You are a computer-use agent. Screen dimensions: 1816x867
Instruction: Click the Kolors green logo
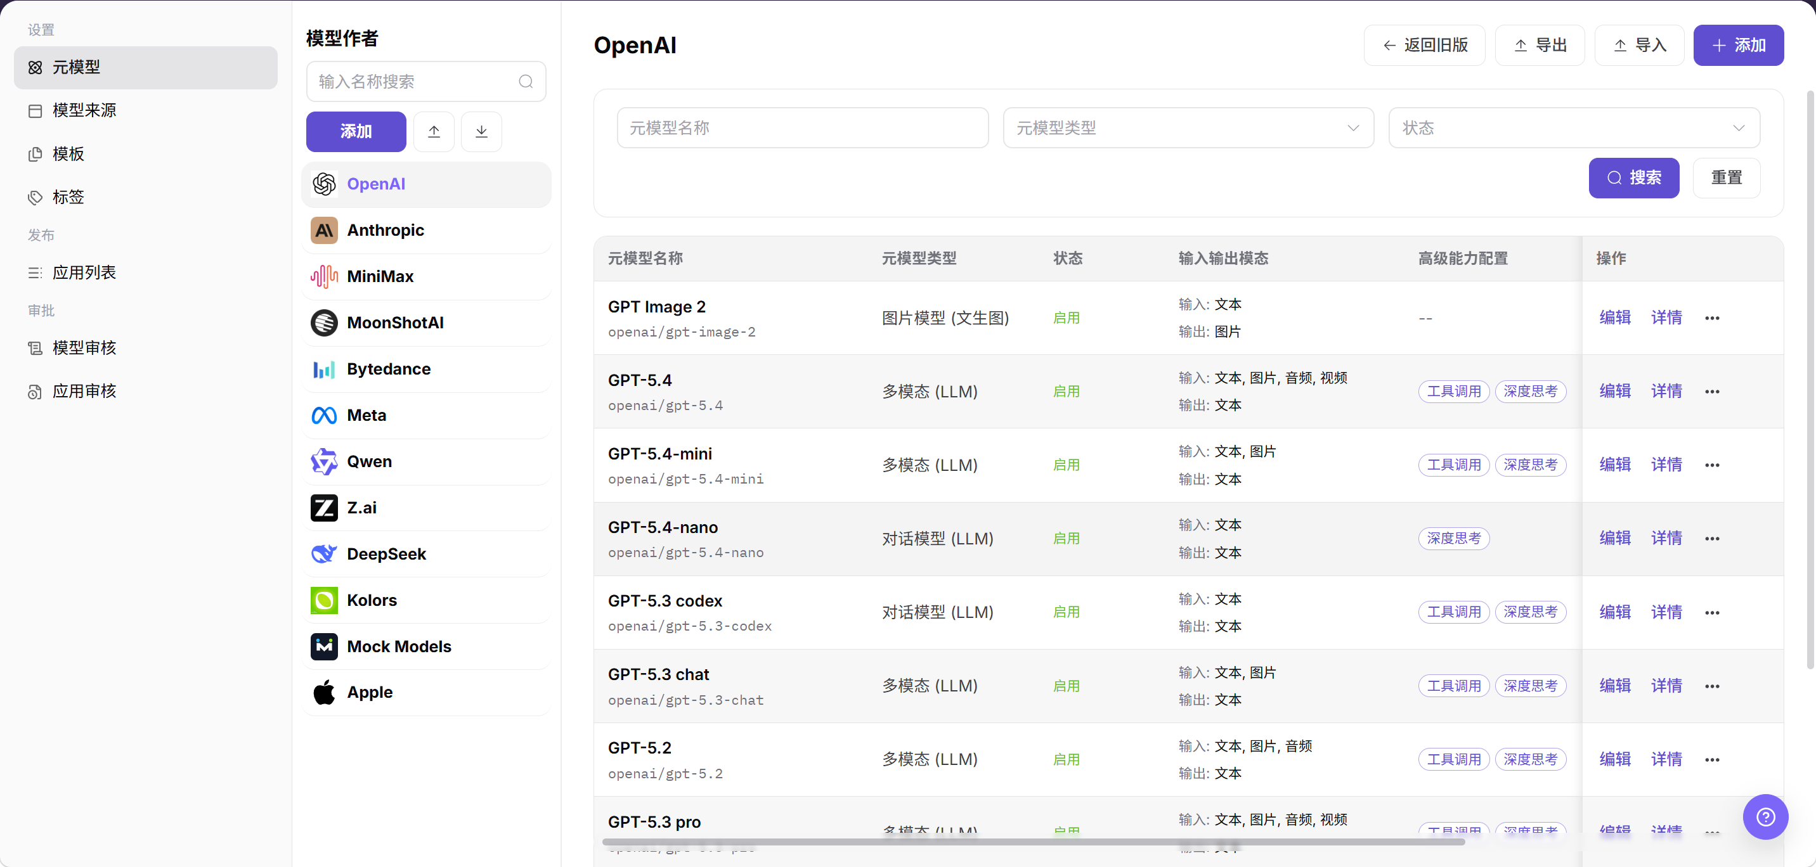[324, 601]
